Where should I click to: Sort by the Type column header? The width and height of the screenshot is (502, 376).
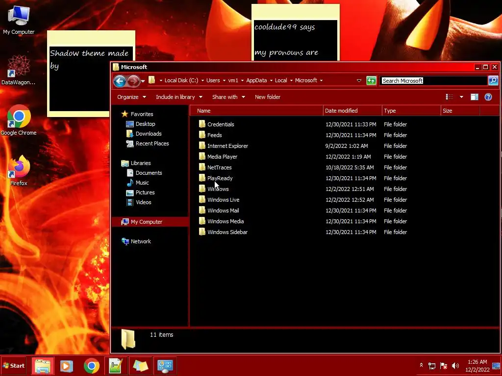[411, 111]
